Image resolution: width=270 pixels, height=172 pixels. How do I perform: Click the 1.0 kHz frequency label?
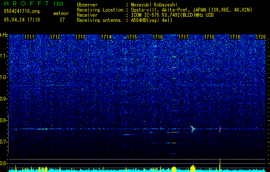pyautogui.click(x=3, y=78)
